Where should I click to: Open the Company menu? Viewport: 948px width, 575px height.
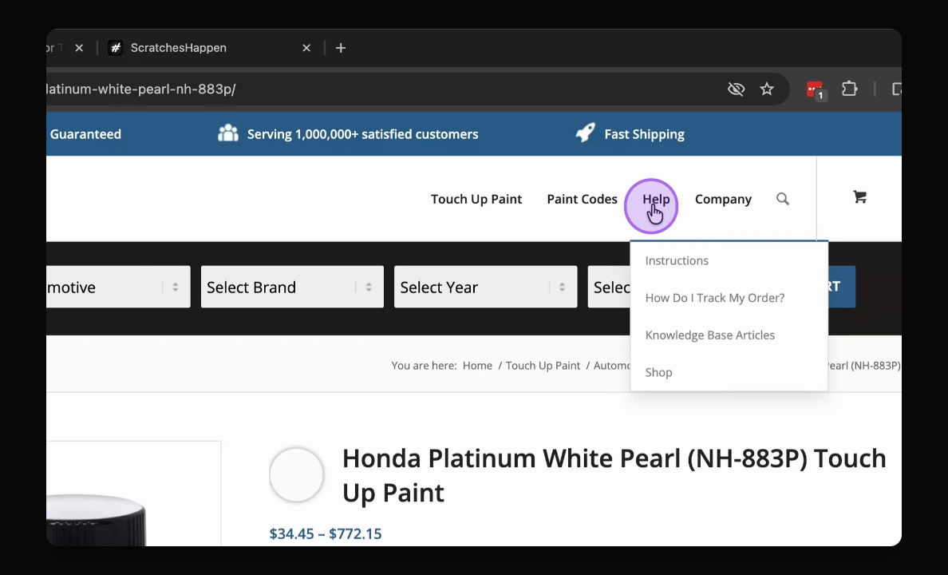[x=723, y=199]
